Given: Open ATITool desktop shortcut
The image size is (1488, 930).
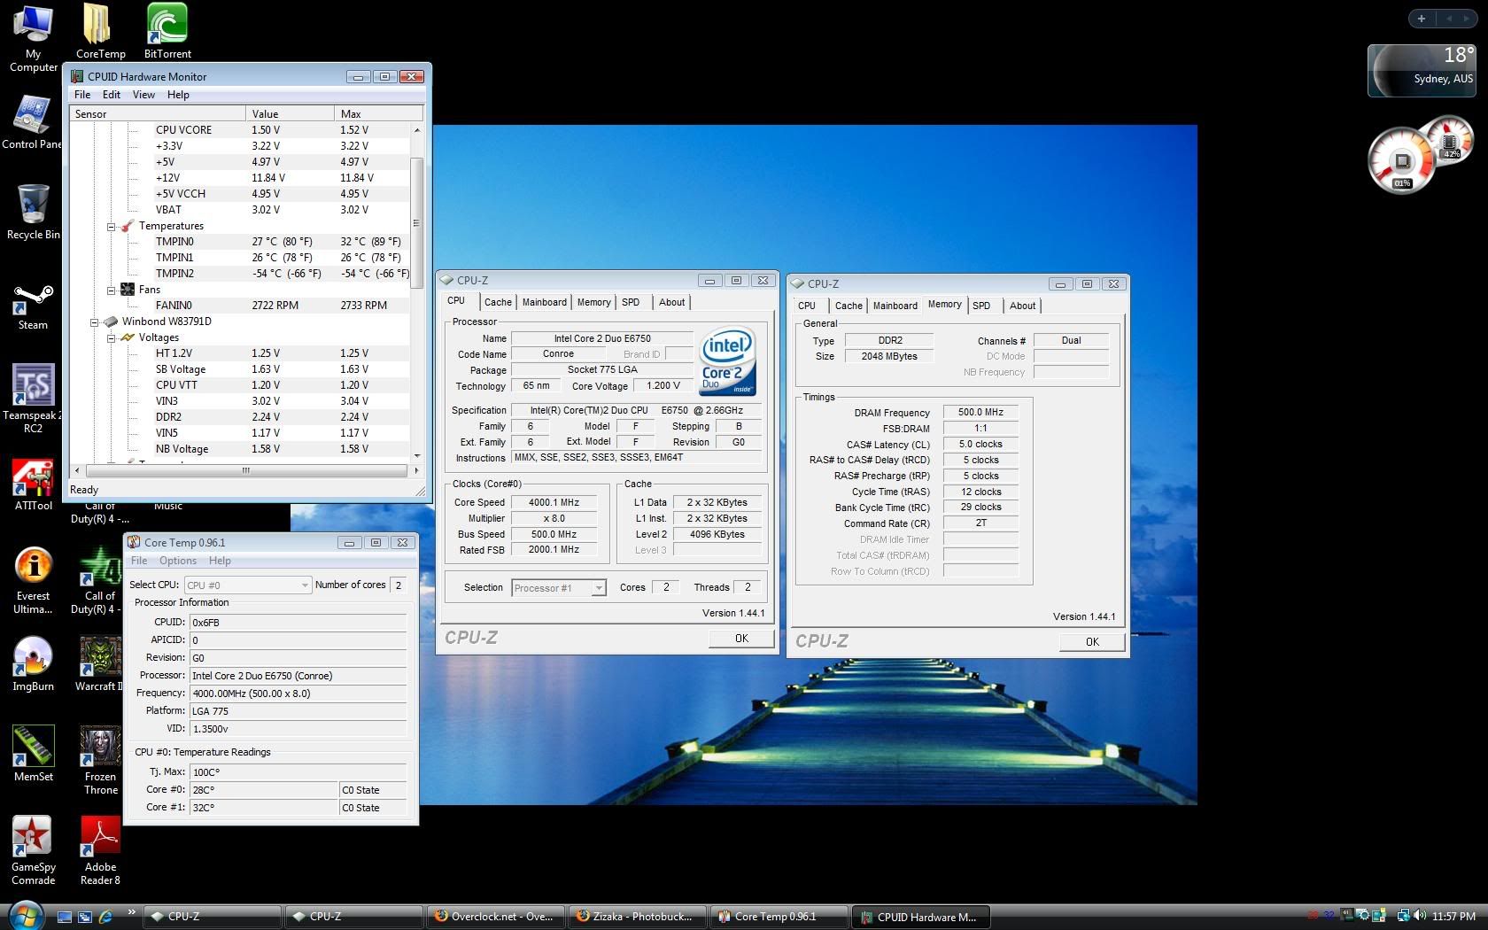Looking at the screenshot, I should 33,485.
